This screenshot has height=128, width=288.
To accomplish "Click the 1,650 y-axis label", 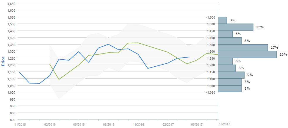I will pyautogui.click(x=11, y=3).
